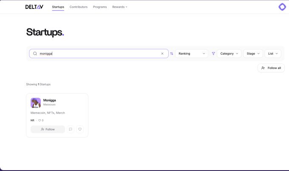Open the List view dropdown

pos(273,54)
